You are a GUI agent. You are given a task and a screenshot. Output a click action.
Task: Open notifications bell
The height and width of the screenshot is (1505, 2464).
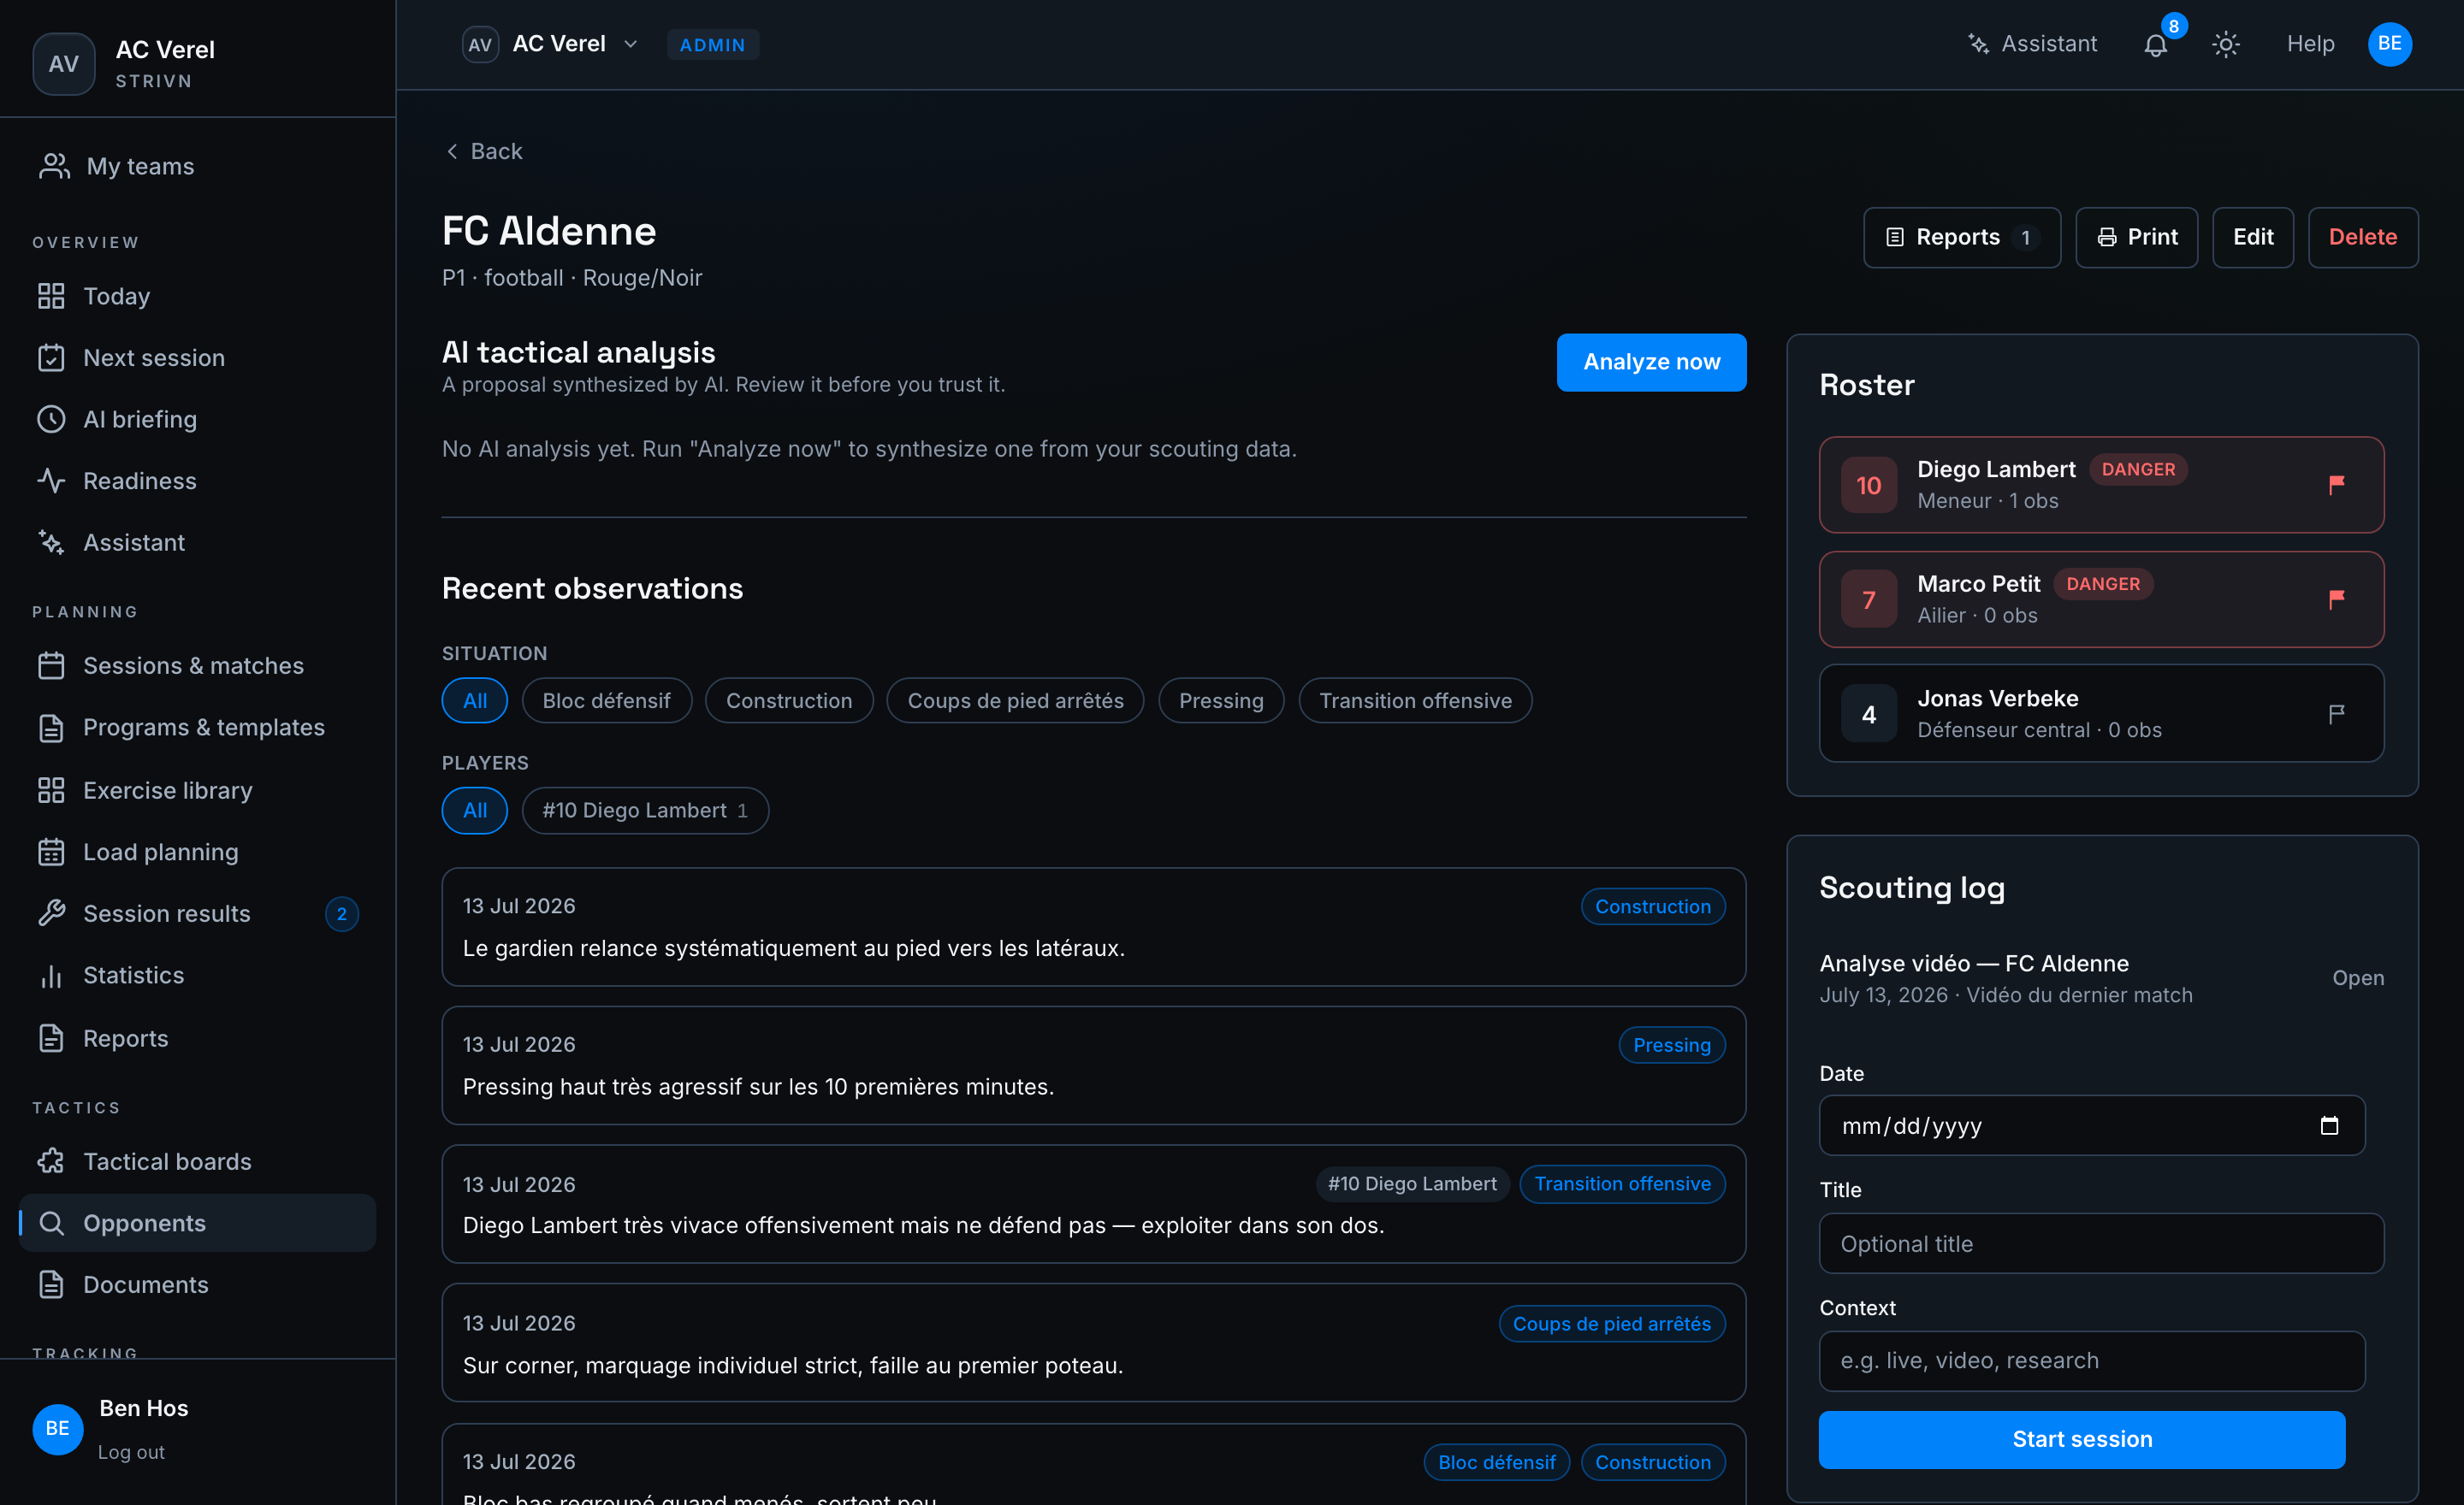pyautogui.click(x=2156, y=45)
